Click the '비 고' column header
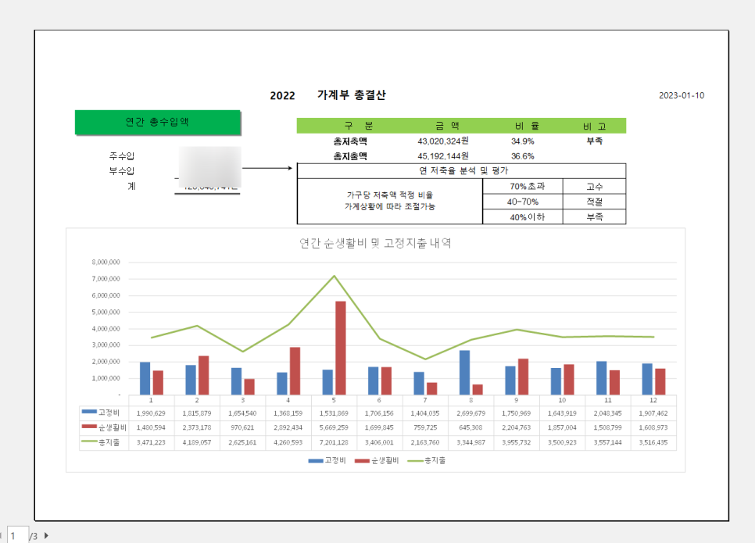Screen dimensions: 755x543 click(595, 126)
